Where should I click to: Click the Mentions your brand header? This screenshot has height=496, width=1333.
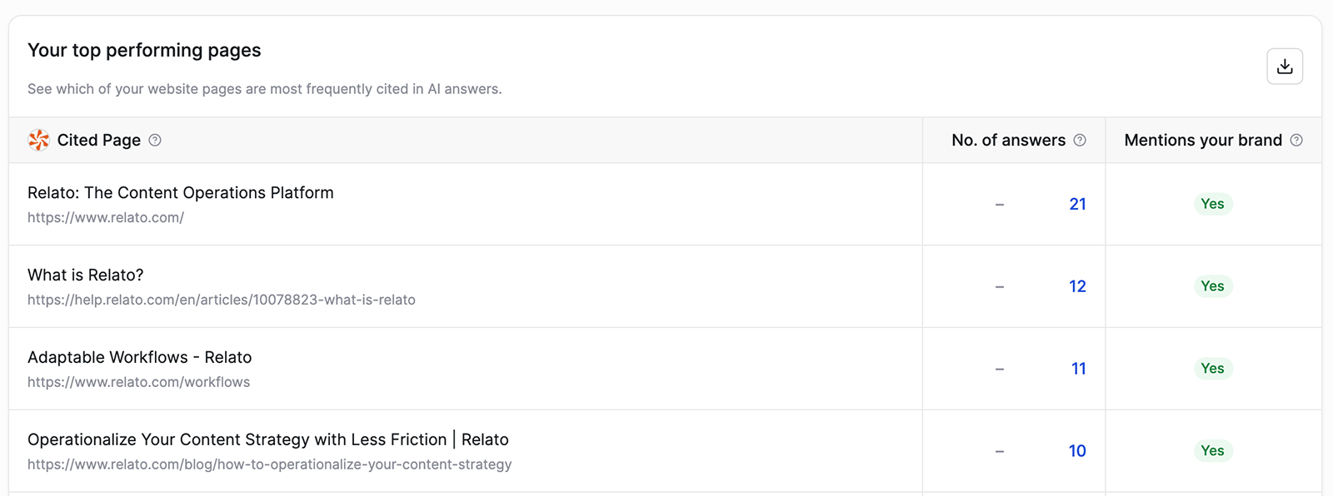coord(1203,140)
